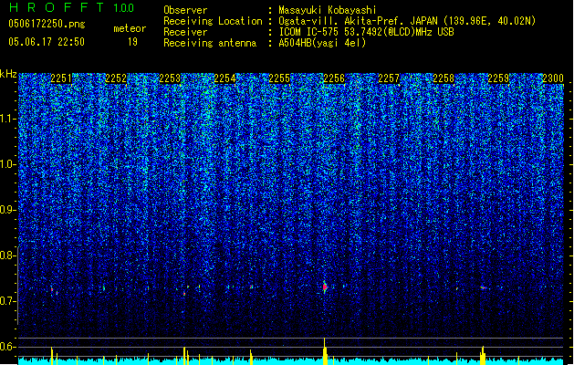Click the 0.6 kHz axis label
The width and height of the screenshot is (574, 365).
click(8, 347)
